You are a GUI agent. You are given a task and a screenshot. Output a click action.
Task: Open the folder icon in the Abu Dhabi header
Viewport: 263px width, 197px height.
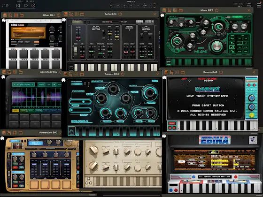click(21, 72)
